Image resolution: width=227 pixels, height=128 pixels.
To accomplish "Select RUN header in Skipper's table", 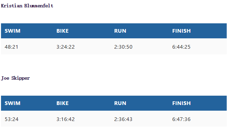I will (x=120, y=103).
